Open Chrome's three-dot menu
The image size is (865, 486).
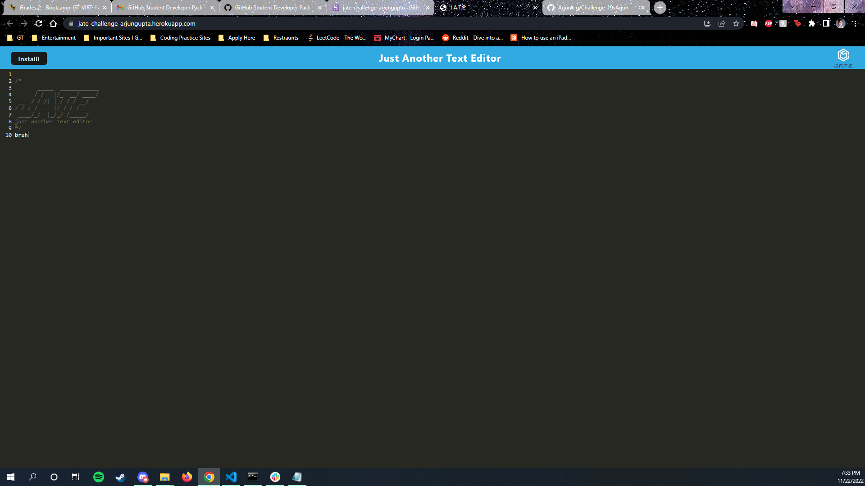855,23
